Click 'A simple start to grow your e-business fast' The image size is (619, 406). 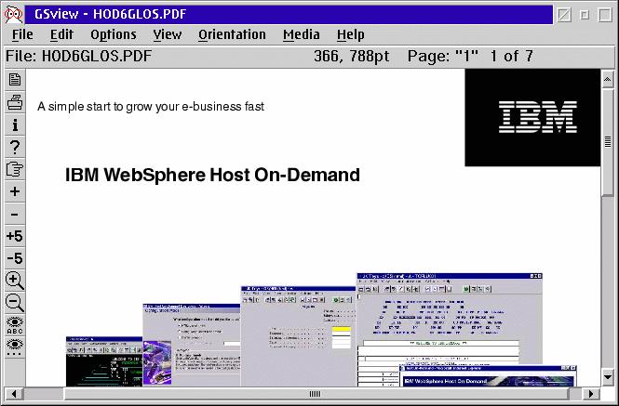(x=151, y=107)
